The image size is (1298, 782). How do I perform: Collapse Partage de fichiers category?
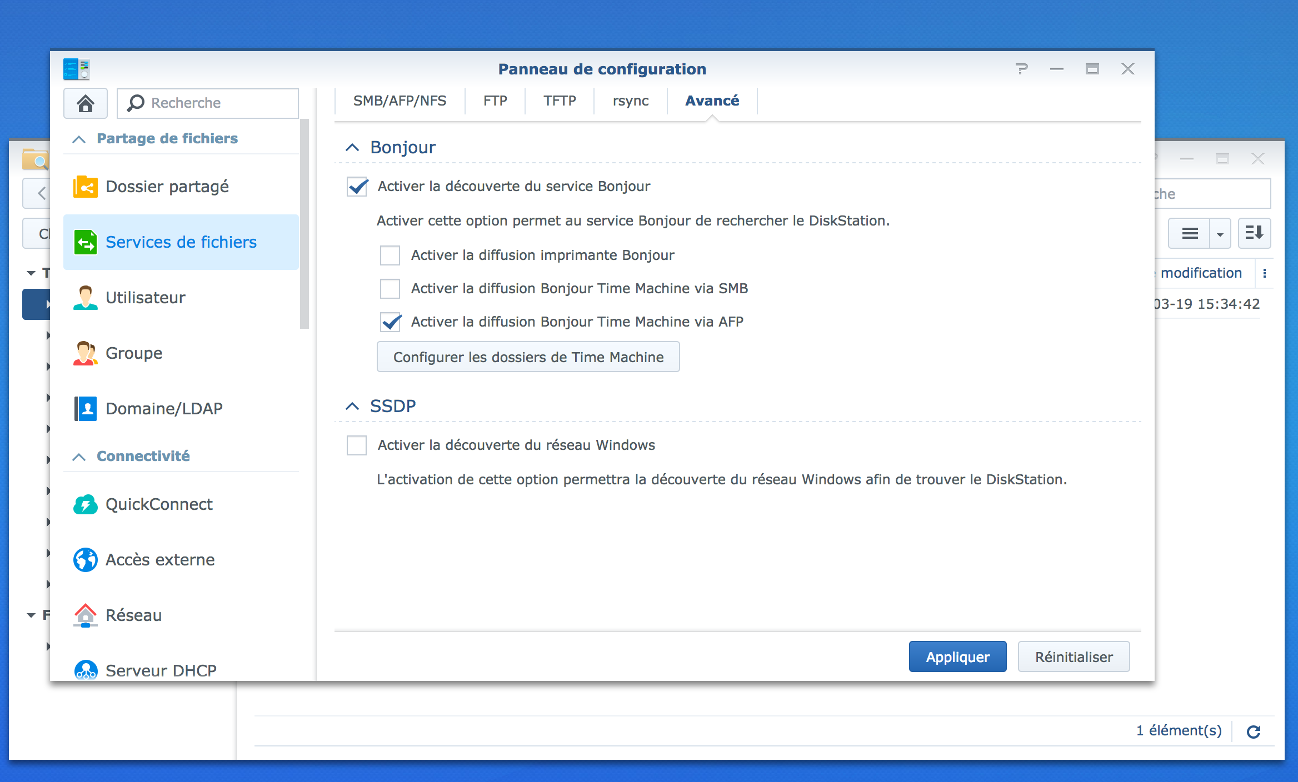click(79, 139)
